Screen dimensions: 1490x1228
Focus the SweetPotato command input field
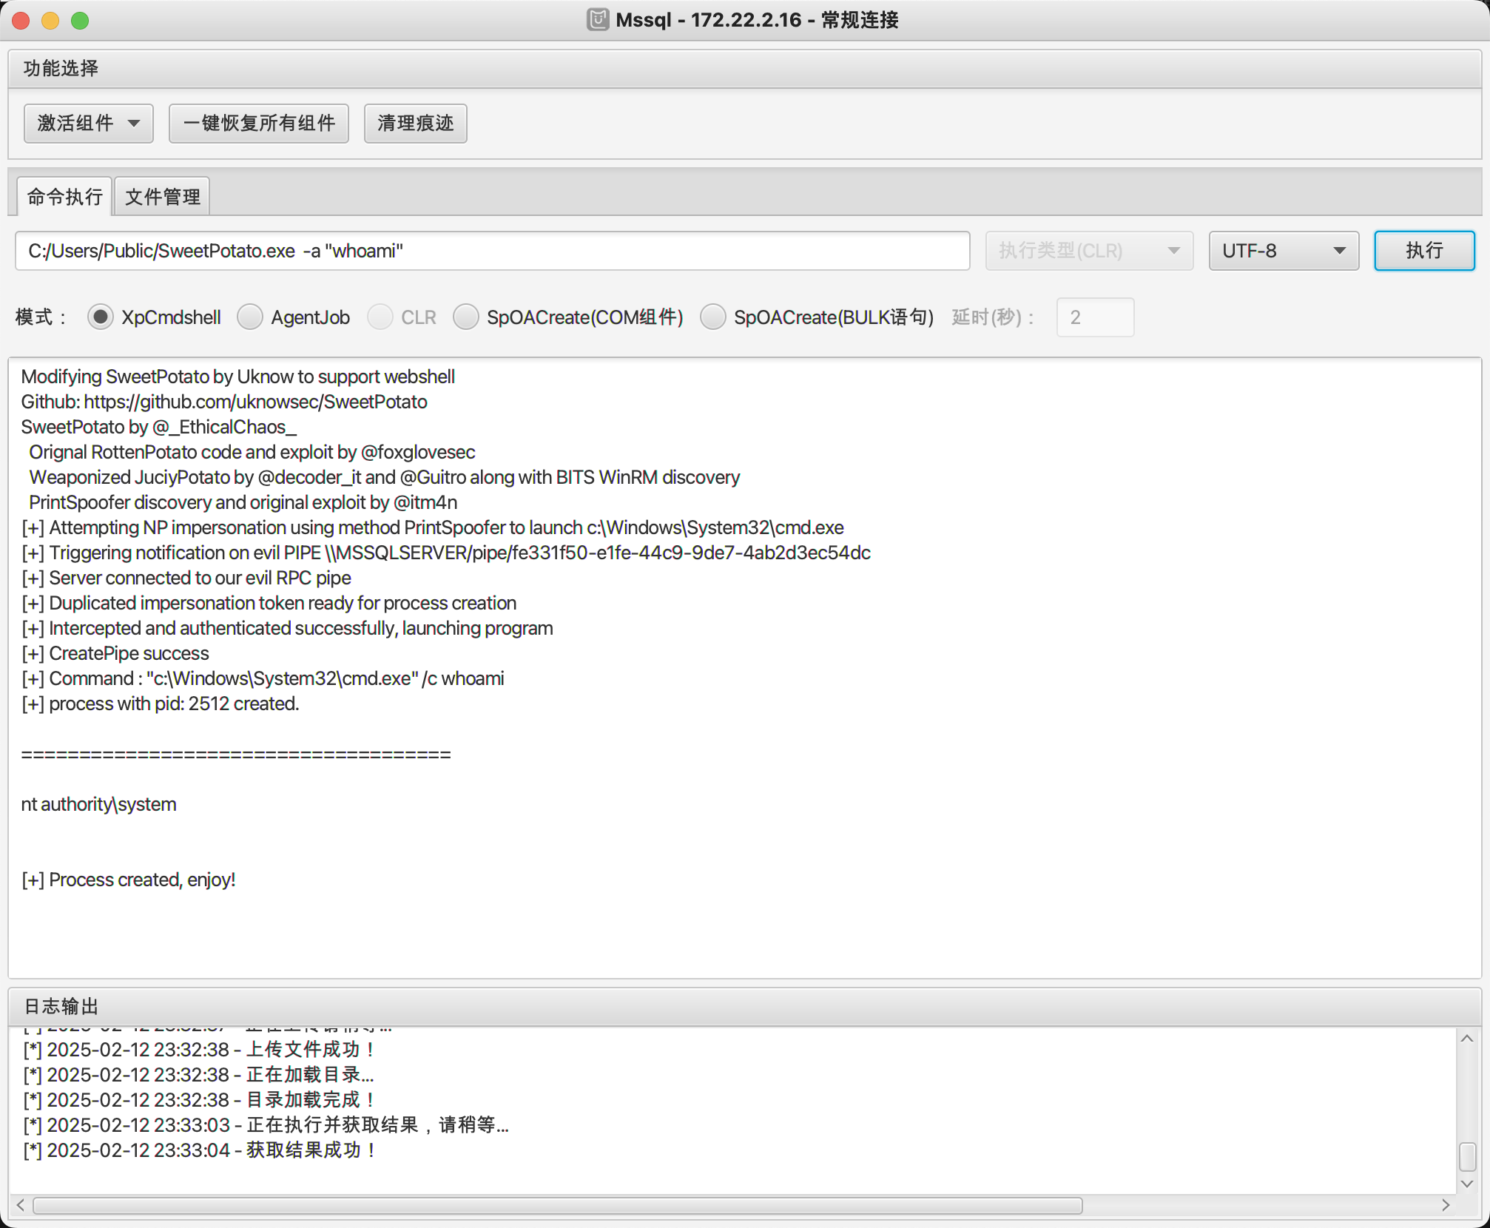(x=493, y=251)
